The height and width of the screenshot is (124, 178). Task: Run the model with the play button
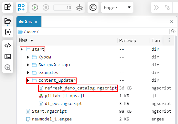pyautogui.click(x=35, y=7)
